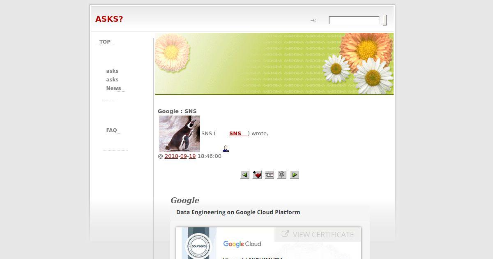Open the second asks sidebar link
Viewport: 493px width, 259px height.
coord(112,79)
